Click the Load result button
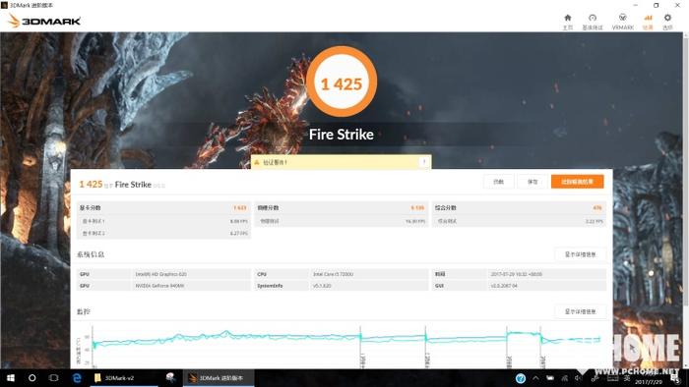 (498, 182)
